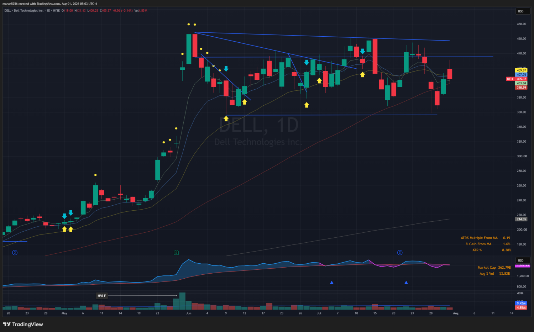Image resolution: width=534 pixels, height=332 pixels.
Task: Click the change value +0.56 (+0.14%)
Action: click(x=122, y=11)
